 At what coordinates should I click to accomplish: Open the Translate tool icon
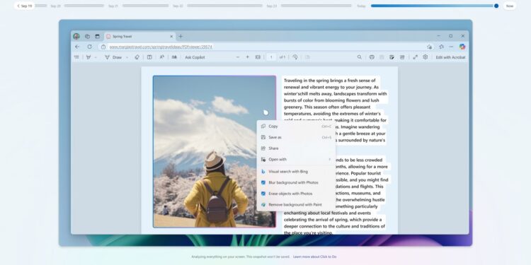tap(174, 57)
